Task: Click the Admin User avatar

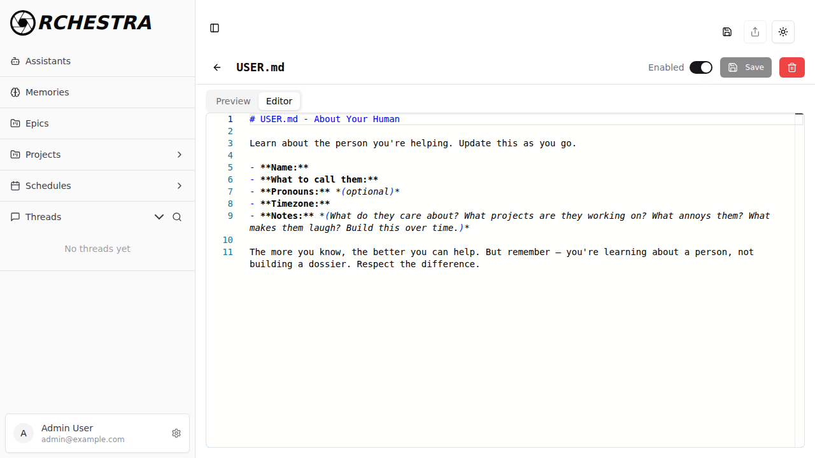Action: (24, 433)
